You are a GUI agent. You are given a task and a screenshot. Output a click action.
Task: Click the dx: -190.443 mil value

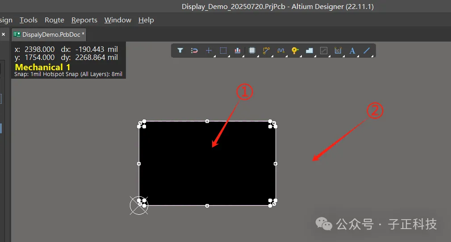click(x=89, y=49)
